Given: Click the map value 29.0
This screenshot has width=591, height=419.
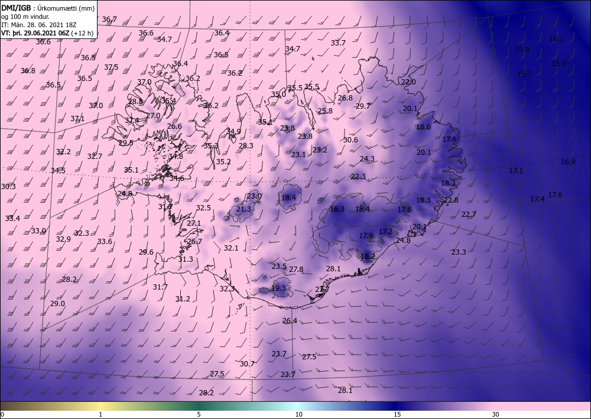Looking at the screenshot, I should pos(57,304).
